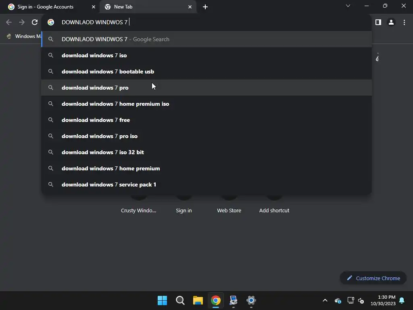
Task: Open the clock showing 1:30 PM
Action: coord(383,300)
